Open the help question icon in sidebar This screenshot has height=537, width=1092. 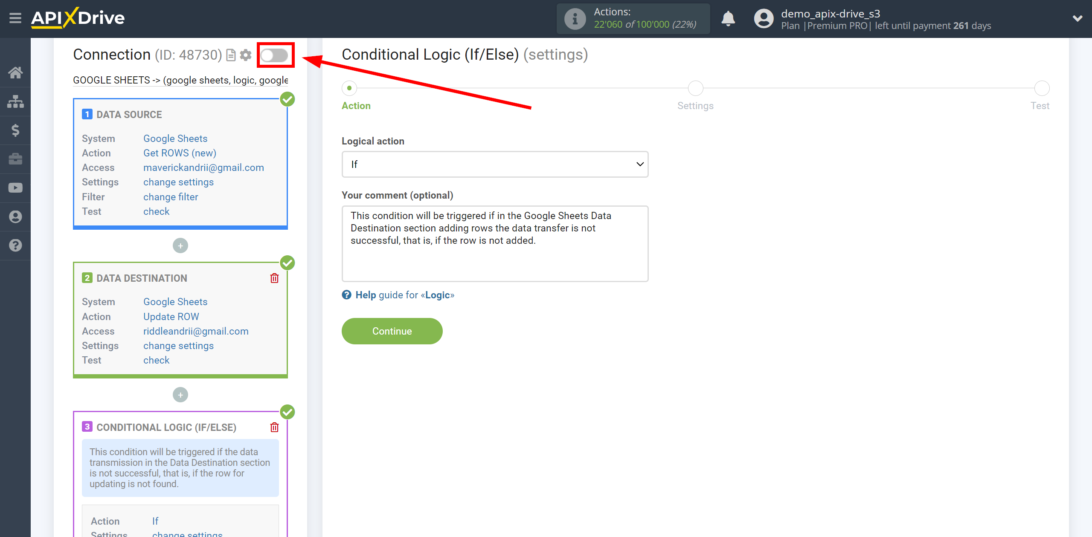point(15,245)
